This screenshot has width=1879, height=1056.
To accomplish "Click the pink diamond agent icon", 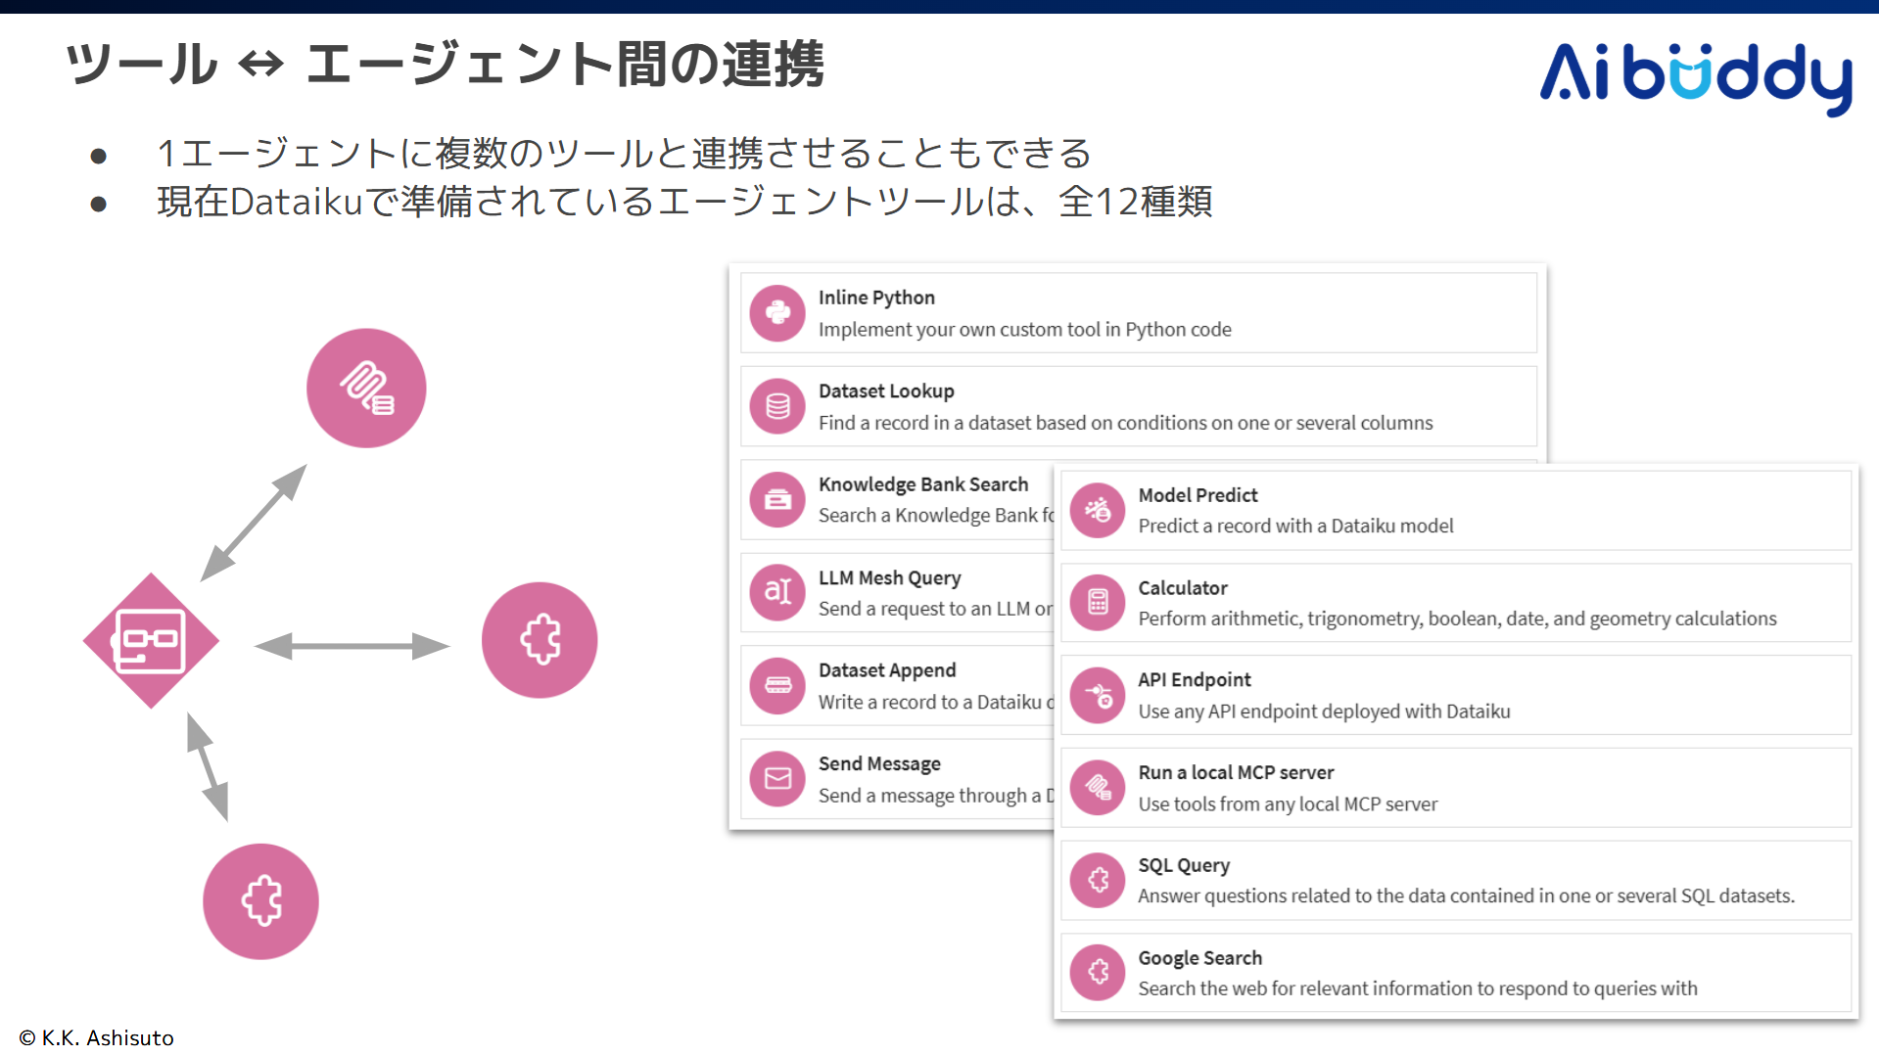I will (x=151, y=641).
